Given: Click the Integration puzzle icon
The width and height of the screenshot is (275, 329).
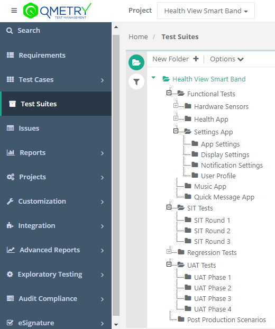Looking at the screenshot, I should coord(10,225).
